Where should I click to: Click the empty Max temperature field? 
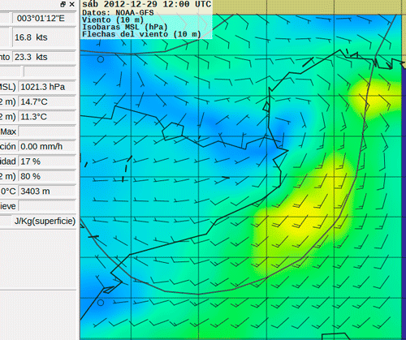46,131
